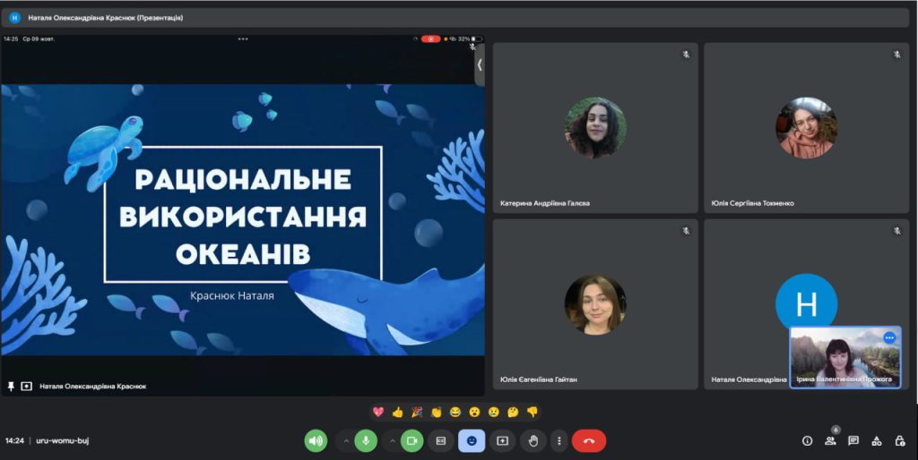Open options menu on self-view tile

[889, 337]
